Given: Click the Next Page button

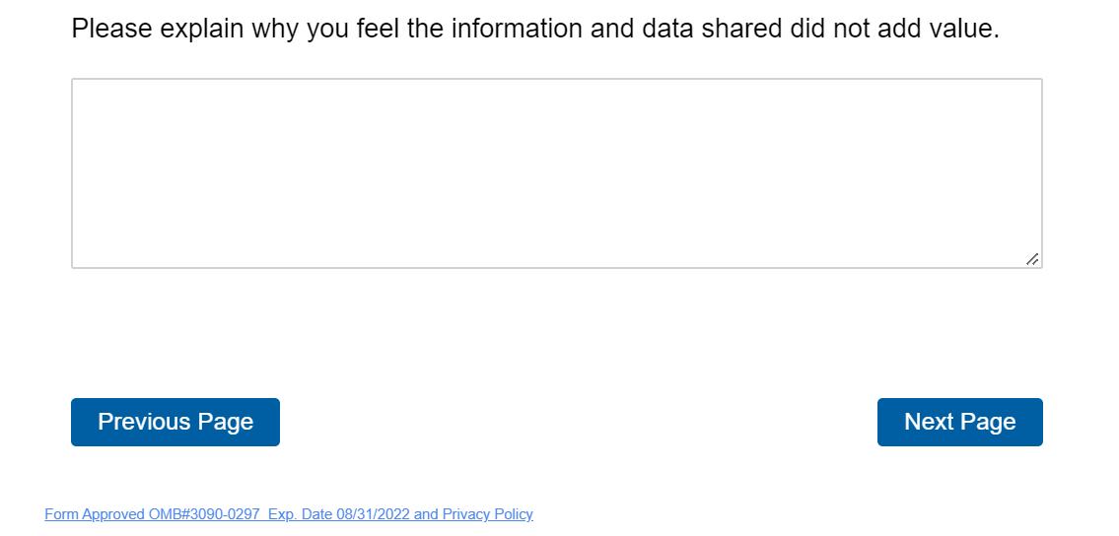Looking at the screenshot, I should point(959,422).
